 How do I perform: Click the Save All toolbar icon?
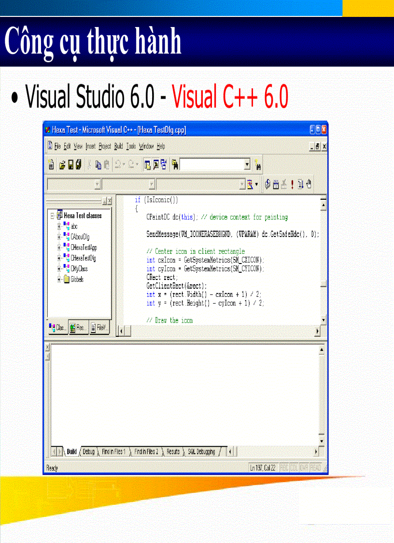[x=77, y=164]
